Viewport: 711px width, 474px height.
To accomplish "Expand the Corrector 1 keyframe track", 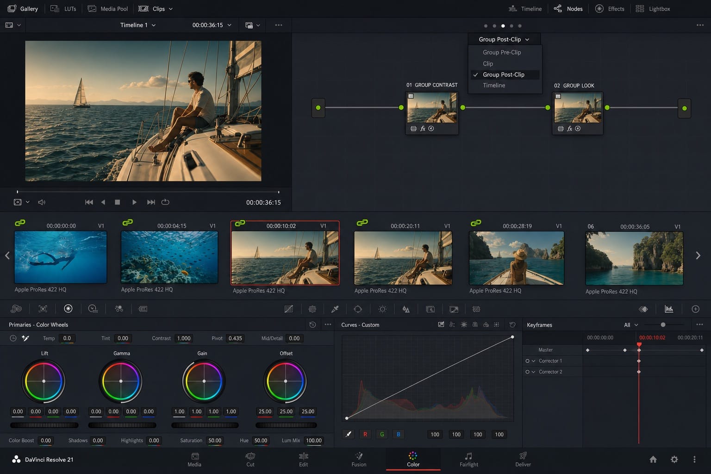I will (533, 361).
